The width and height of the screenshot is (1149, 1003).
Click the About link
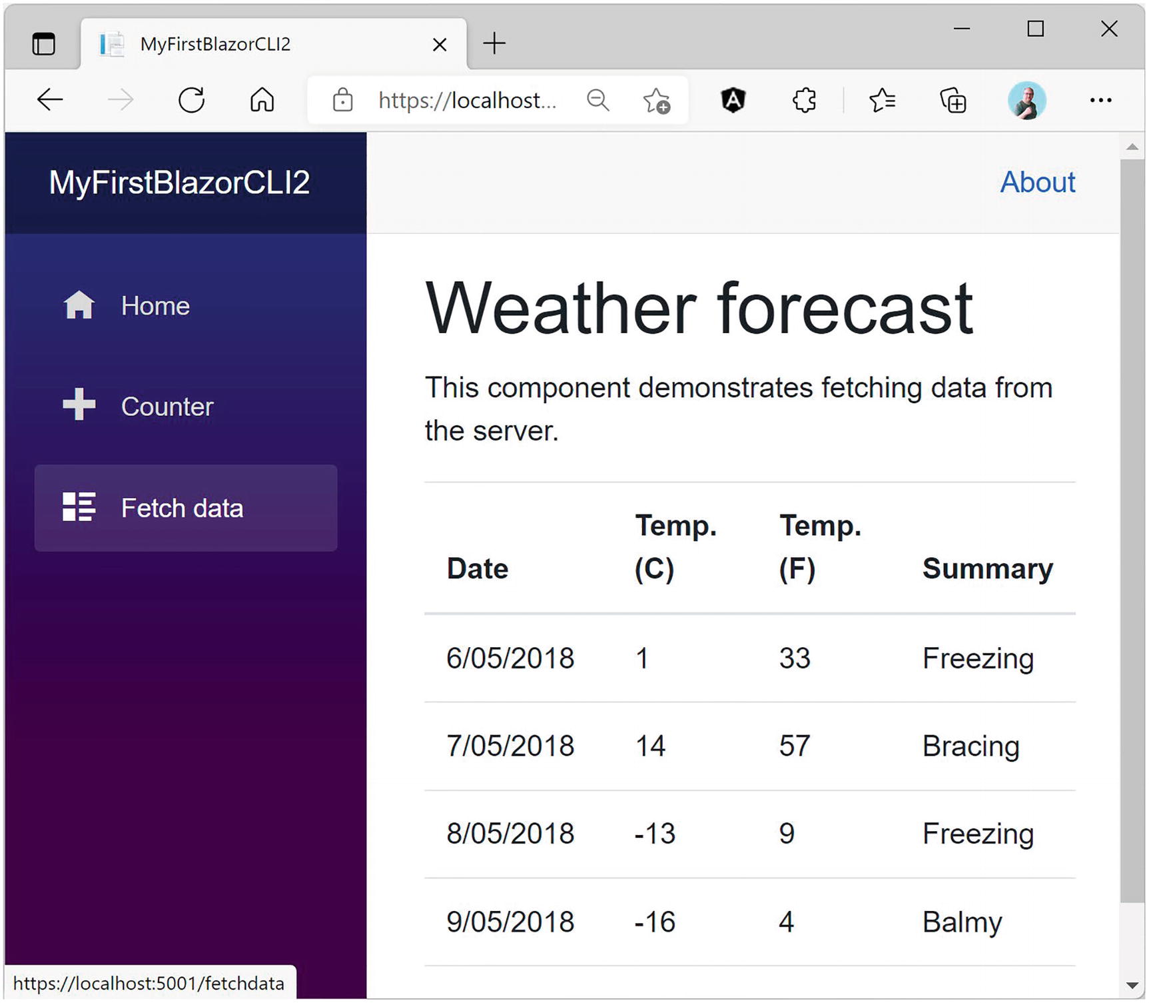pyautogui.click(x=1037, y=182)
